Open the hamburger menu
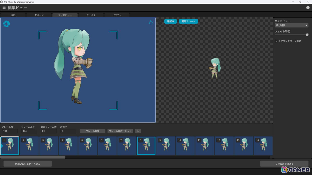This screenshot has height=175, width=312. [x=4, y=8]
